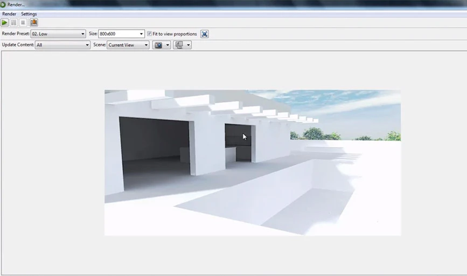Click the stop render icon
The height and width of the screenshot is (276, 467).
pos(23,23)
